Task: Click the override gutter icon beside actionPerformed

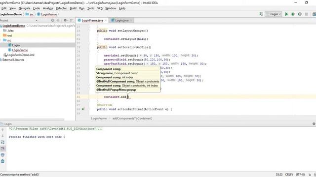Action: coord(83,109)
